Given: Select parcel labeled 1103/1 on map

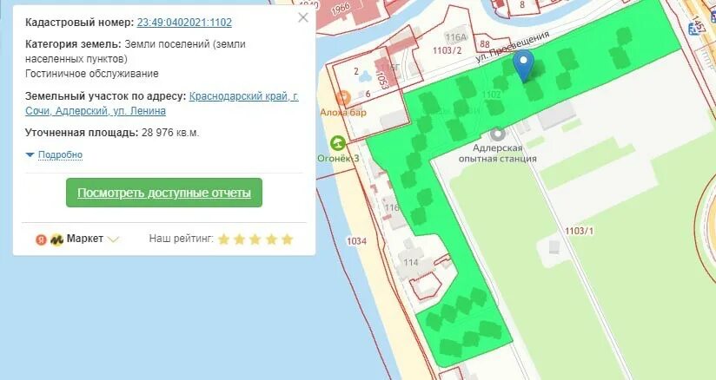Looking at the screenshot, I should [x=579, y=231].
